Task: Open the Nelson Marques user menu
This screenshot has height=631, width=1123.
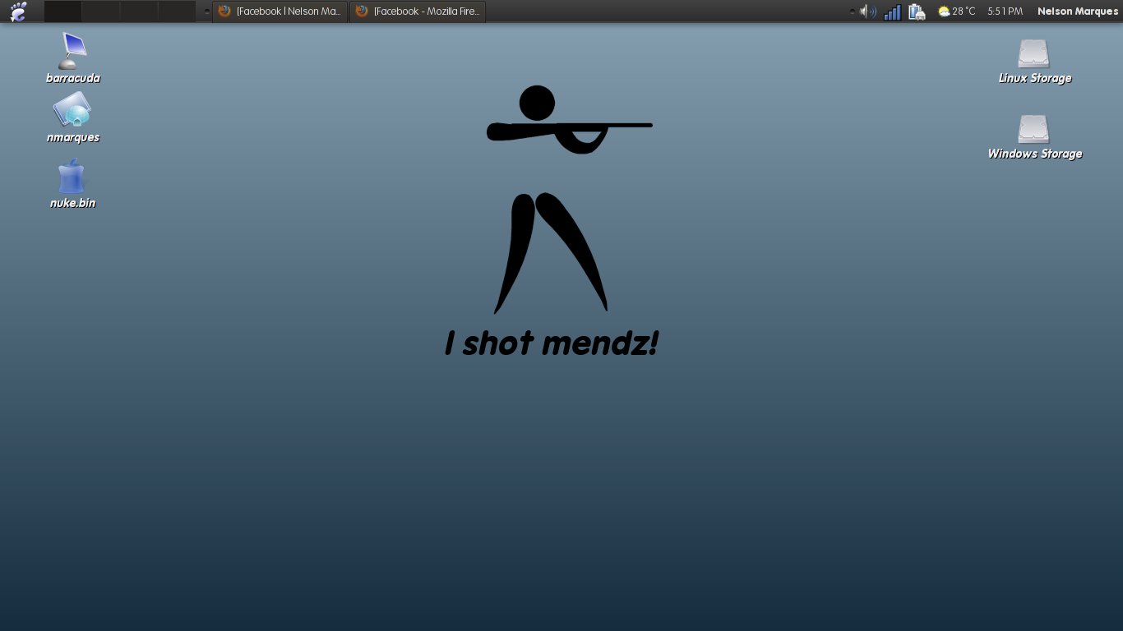Action: click(x=1078, y=12)
